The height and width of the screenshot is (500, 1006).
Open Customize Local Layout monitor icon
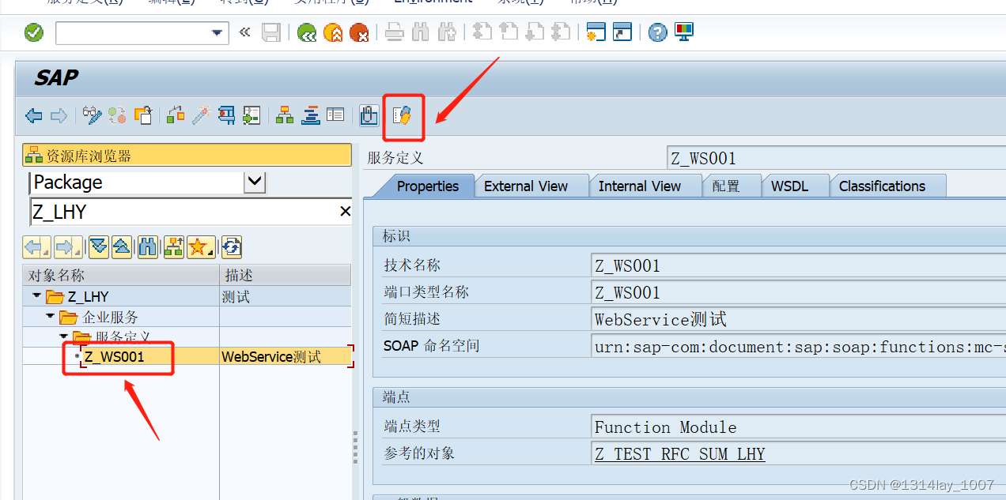click(x=683, y=32)
